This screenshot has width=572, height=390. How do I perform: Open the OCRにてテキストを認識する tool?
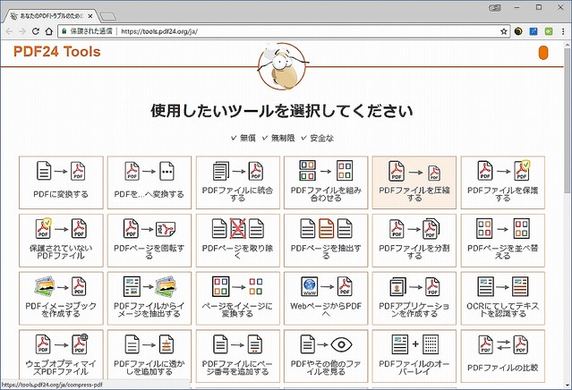coord(502,299)
